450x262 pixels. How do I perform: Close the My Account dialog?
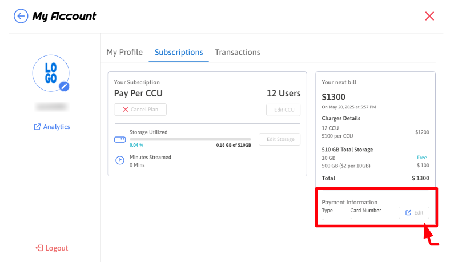[429, 16]
